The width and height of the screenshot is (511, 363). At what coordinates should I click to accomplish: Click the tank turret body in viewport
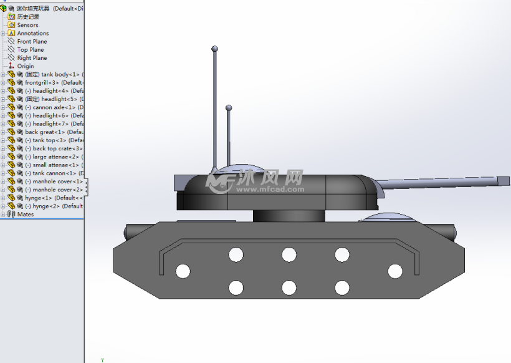coord(277,193)
